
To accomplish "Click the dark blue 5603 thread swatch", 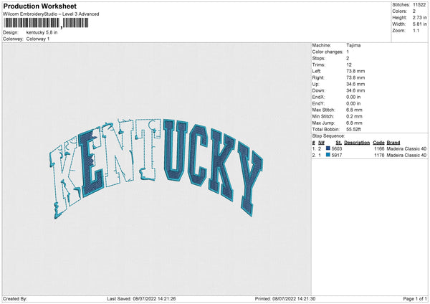I will (328, 148).
